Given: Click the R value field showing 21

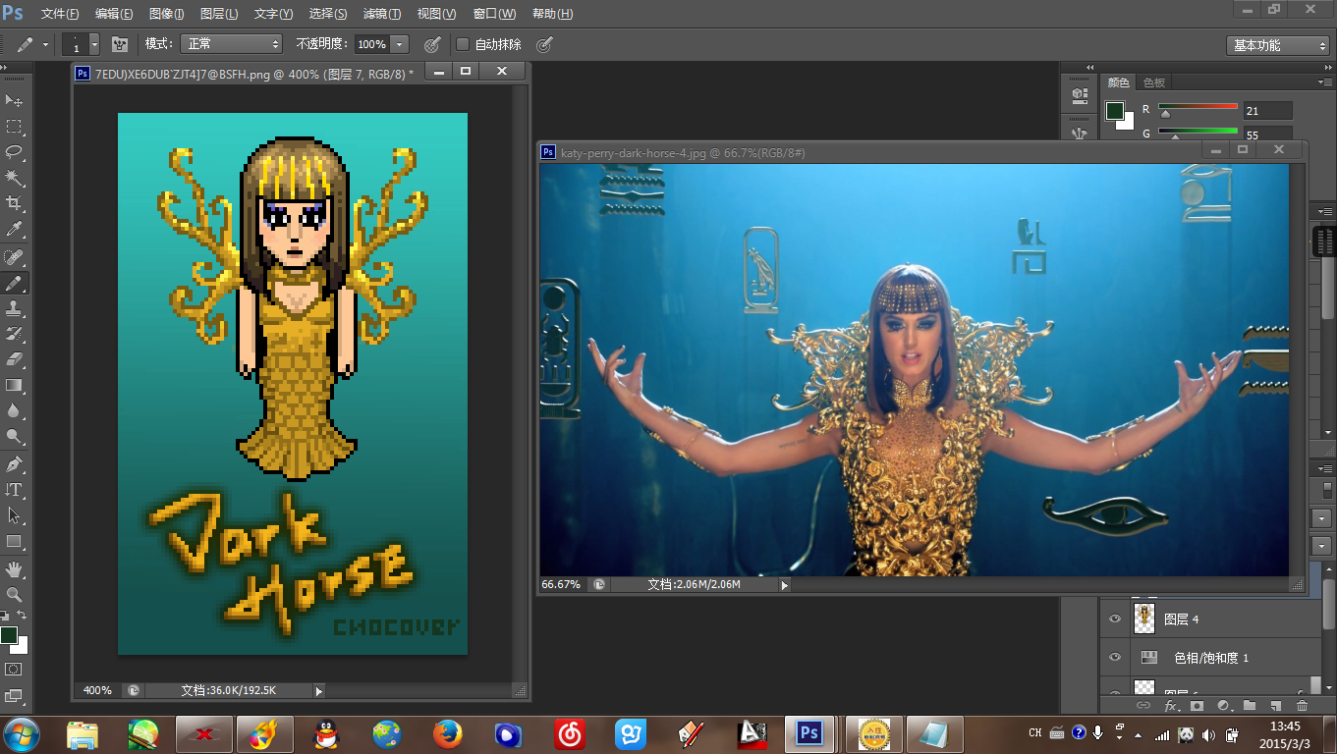Looking at the screenshot, I should [1267, 111].
